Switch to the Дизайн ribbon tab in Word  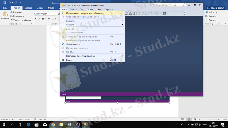40,8
